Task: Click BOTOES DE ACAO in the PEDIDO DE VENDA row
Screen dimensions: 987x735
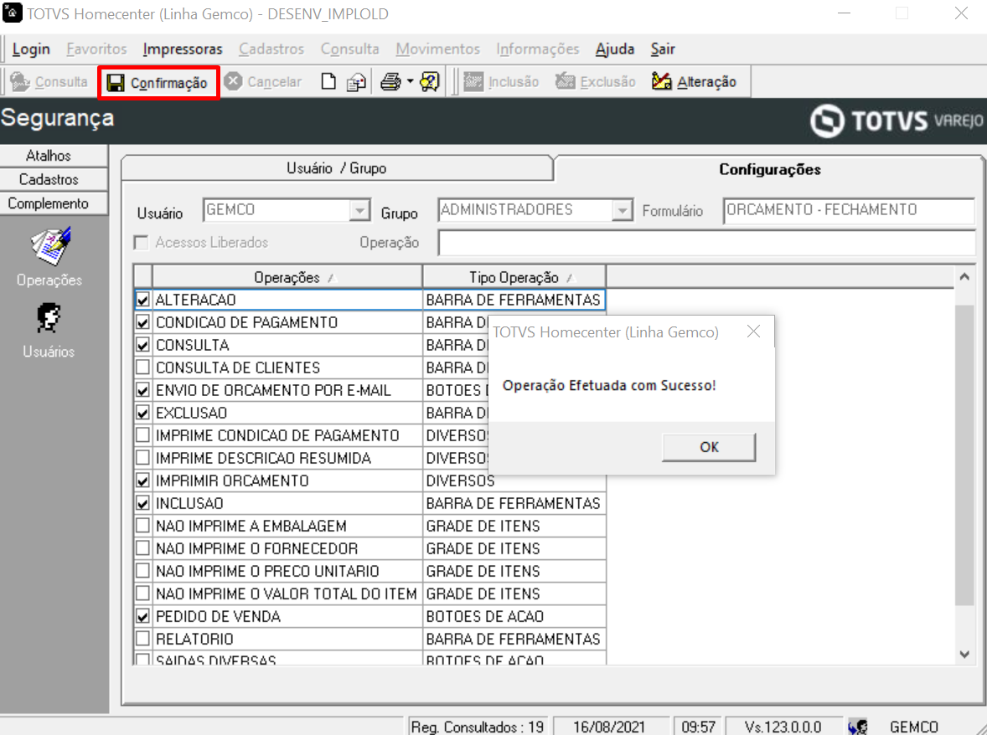Action: tap(484, 617)
